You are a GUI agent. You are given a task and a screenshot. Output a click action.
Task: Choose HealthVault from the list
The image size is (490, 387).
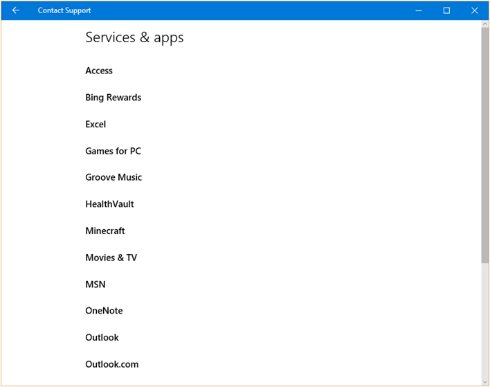(109, 204)
